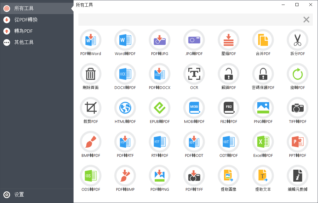318x203 pixels.
Task: Open 设置 settings at sidebar bottom
Action: coord(19,195)
